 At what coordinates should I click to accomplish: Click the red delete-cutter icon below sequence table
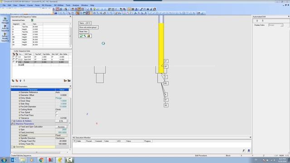pyautogui.click(x=17, y=81)
